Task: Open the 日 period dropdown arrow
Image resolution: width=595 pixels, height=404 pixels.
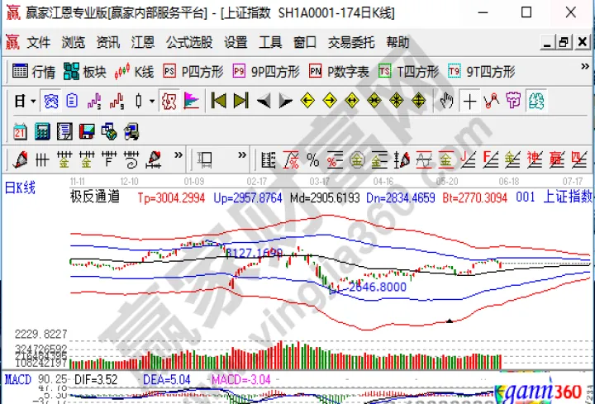Action: point(33,102)
